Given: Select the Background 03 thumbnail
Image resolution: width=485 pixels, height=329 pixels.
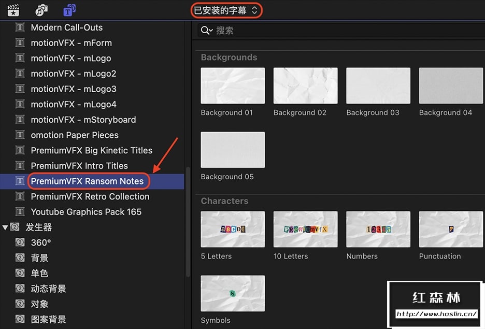Looking at the screenshot, I should pyautogui.click(x=378, y=85).
